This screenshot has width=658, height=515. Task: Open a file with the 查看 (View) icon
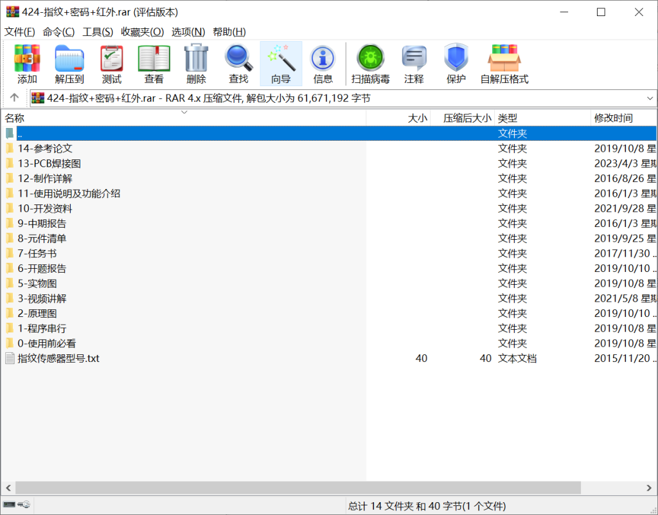[x=154, y=62]
